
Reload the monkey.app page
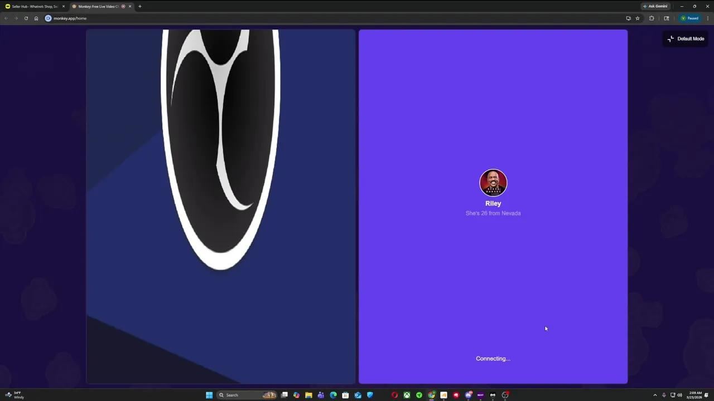pyautogui.click(x=26, y=18)
